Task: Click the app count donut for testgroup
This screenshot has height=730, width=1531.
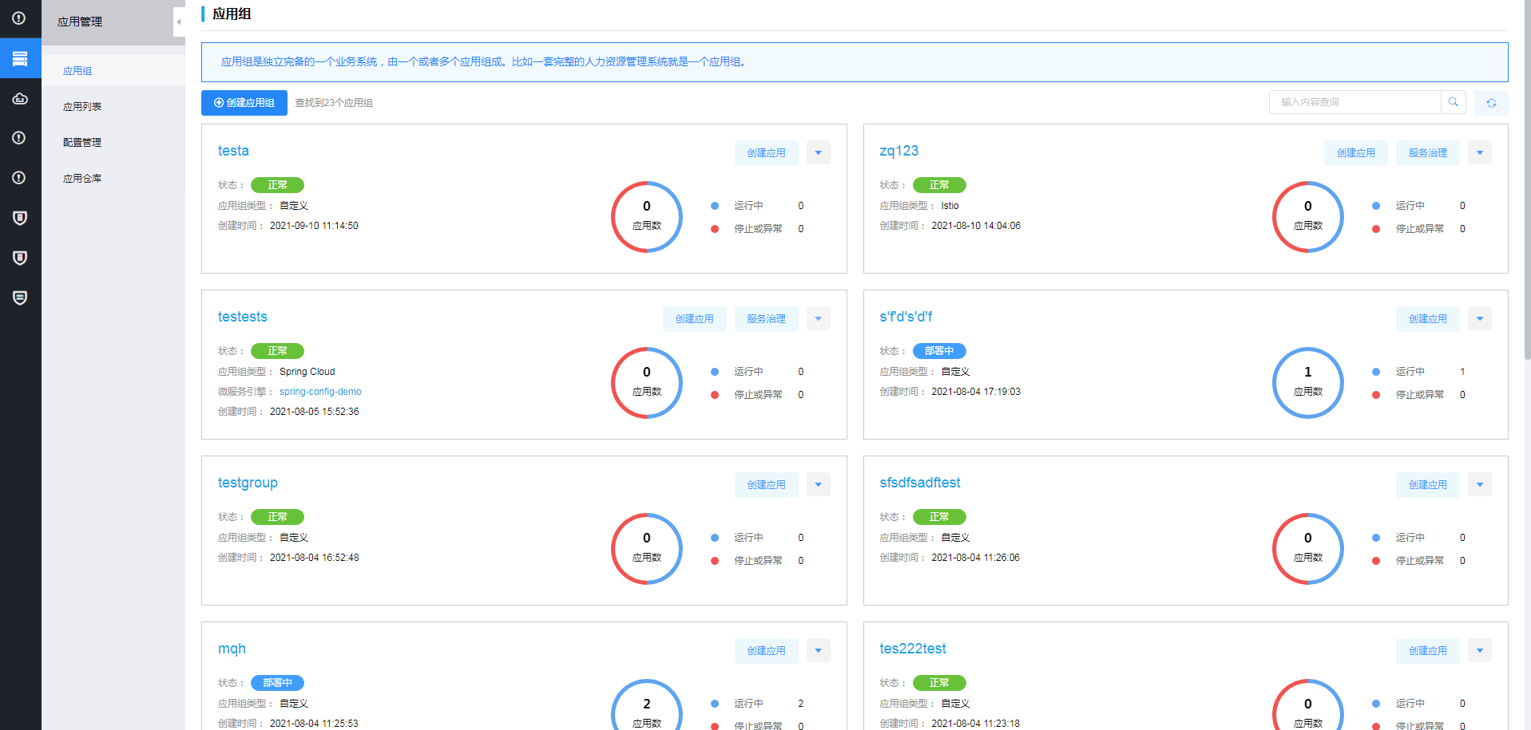Action: (646, 548)
